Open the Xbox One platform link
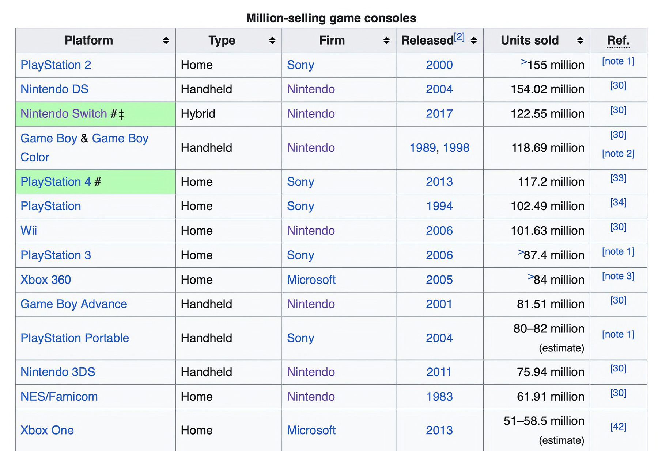This screenshot has height=451, width=658. click(47, 431)
